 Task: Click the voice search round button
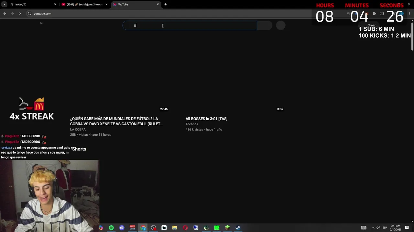281,25
